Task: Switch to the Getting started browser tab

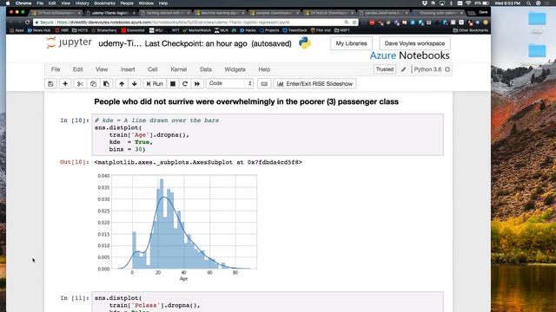Action: pyautogui.click(x=165, y=13)
